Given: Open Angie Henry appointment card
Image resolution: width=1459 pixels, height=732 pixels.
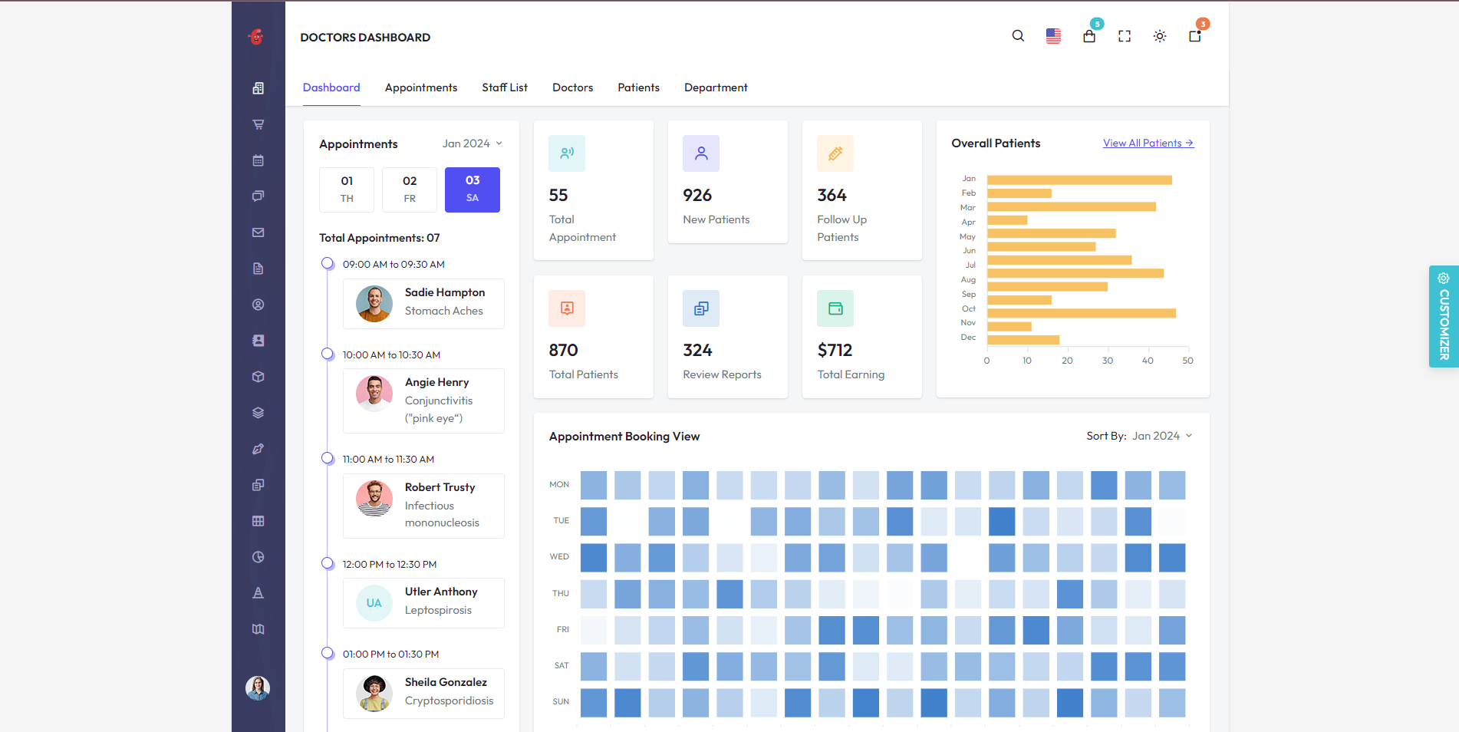Looking at the screenshot, I should 423,401.
